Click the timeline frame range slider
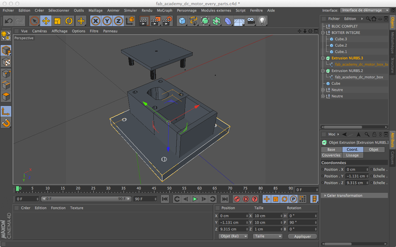Image resolution: width=396 pixels, height=247 pixels. [85, 199]
